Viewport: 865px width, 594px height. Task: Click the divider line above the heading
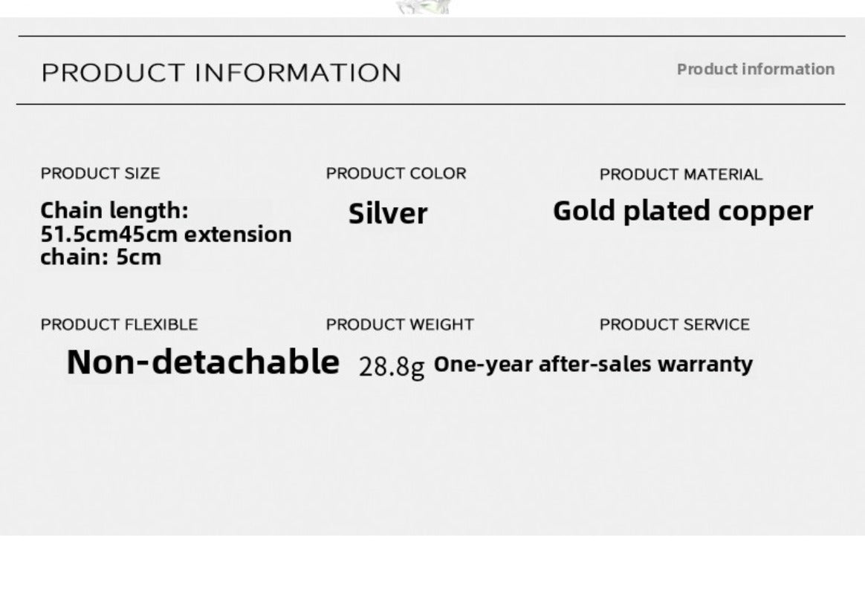[x=431, y=36]
